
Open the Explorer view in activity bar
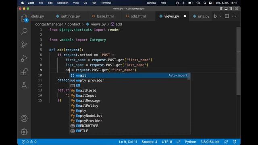tap(24, 18)
